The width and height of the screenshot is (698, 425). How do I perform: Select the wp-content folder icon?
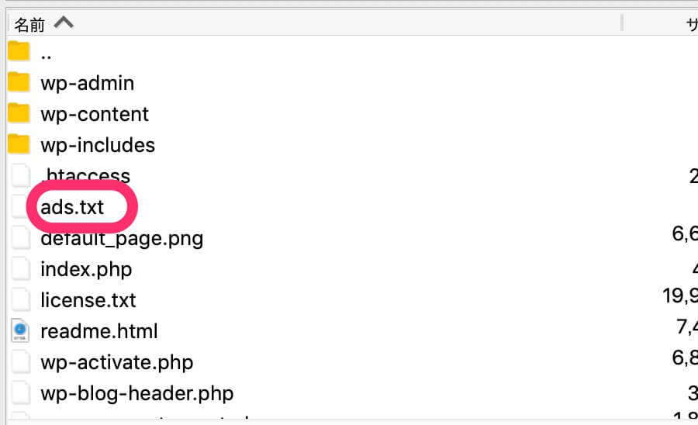coord(19,113)
